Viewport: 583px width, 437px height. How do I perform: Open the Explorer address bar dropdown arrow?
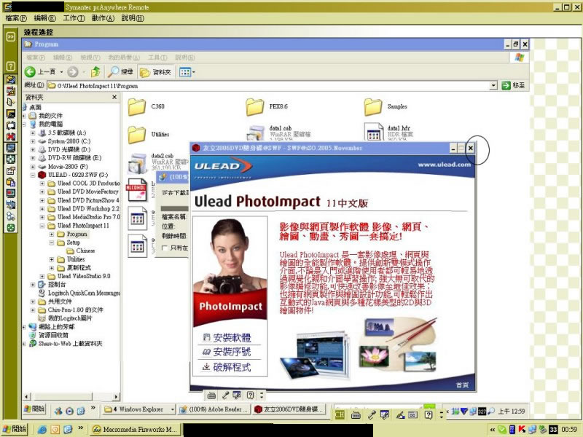click(493, 85)
